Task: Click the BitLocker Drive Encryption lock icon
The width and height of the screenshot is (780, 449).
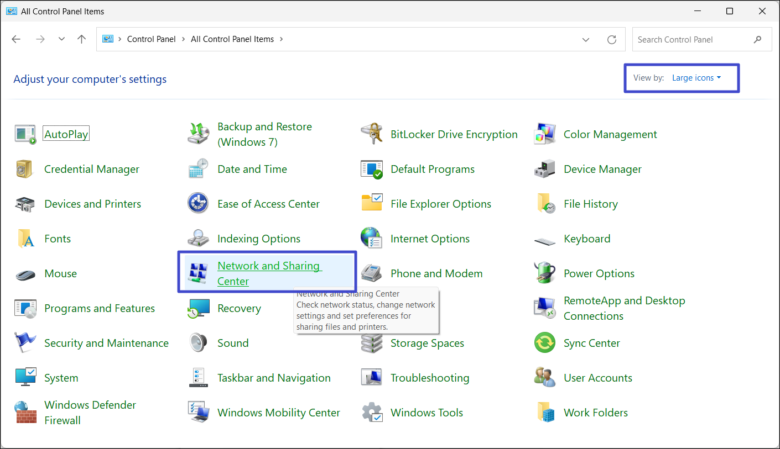Action: [372, 134]
